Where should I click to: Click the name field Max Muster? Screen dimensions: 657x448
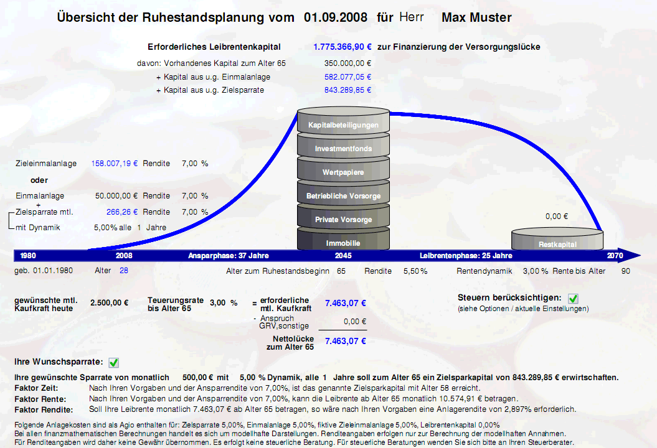(476, 17)
